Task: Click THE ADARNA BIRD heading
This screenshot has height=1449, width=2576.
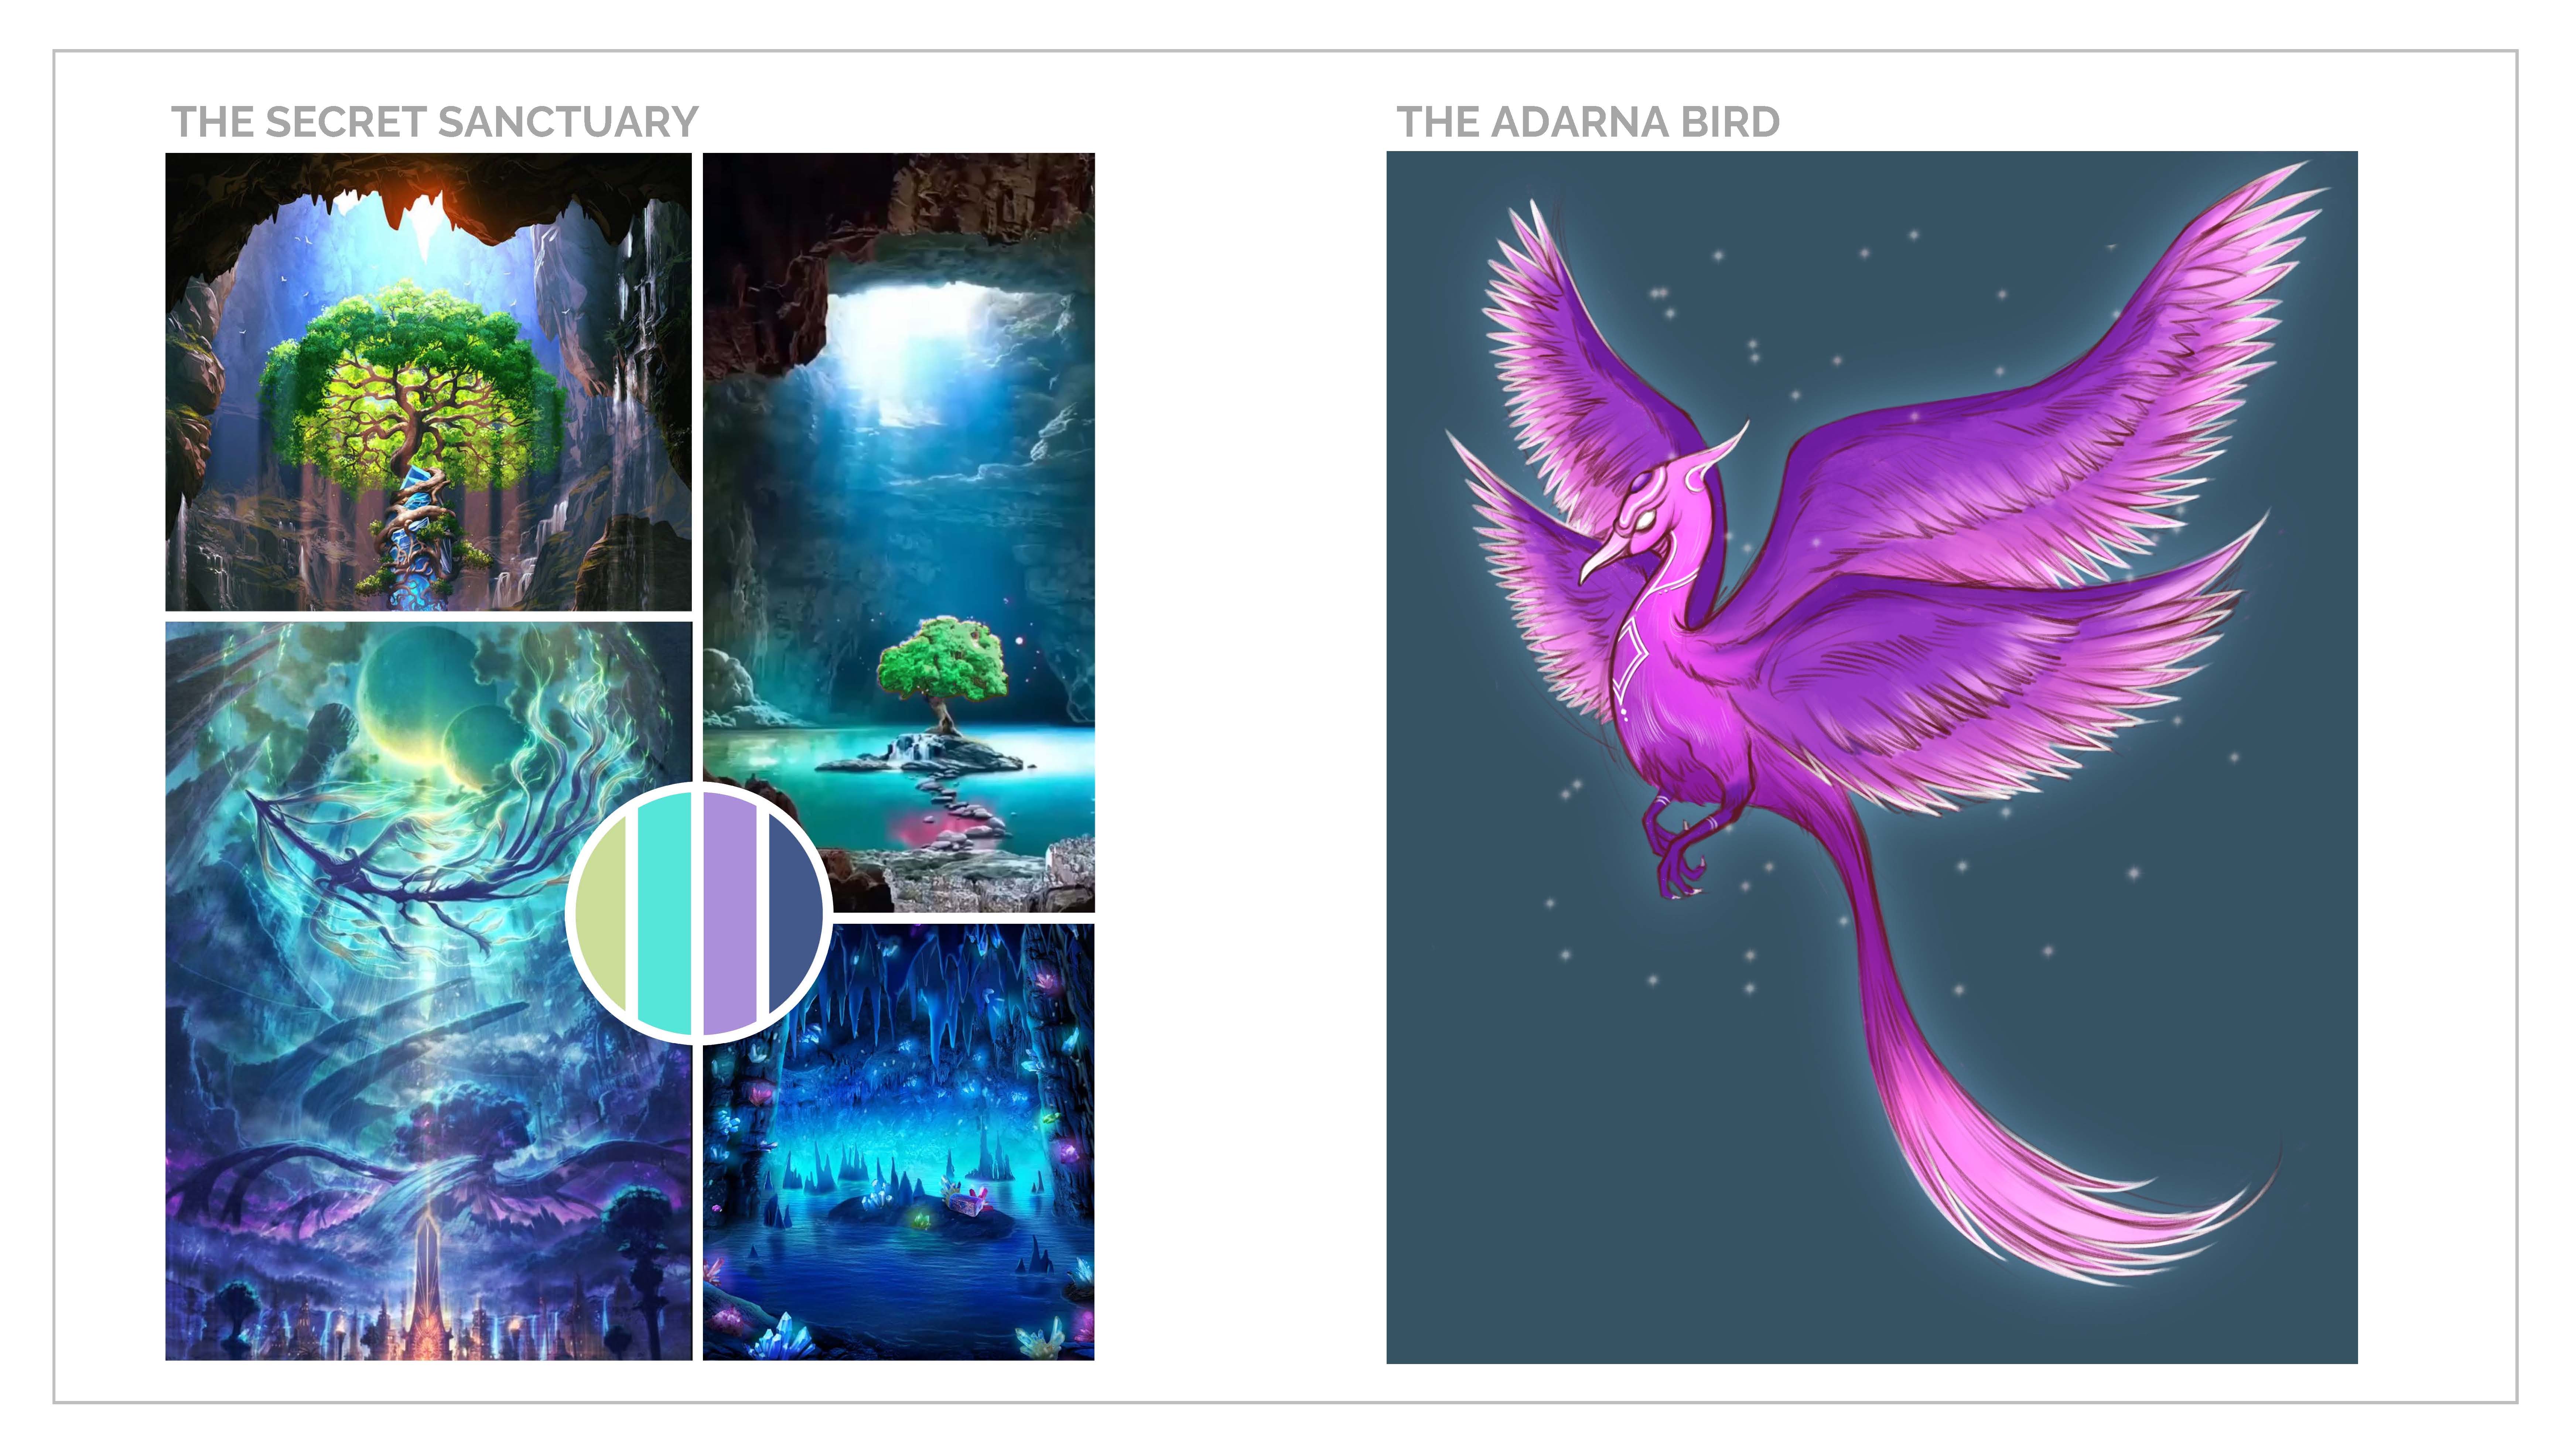Action: 1588,122
